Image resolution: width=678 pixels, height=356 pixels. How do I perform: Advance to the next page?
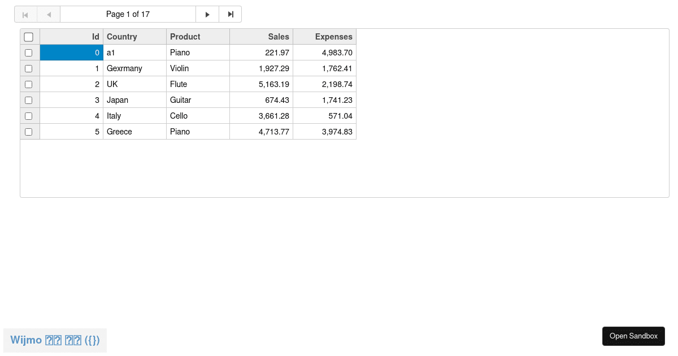pyautogui.click(x=208, y=14)
